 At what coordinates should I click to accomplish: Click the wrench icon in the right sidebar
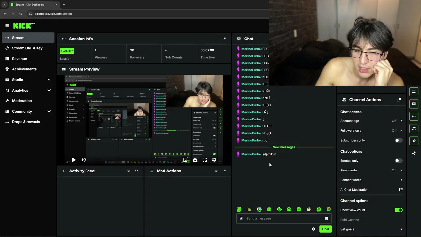coord(414,141)
